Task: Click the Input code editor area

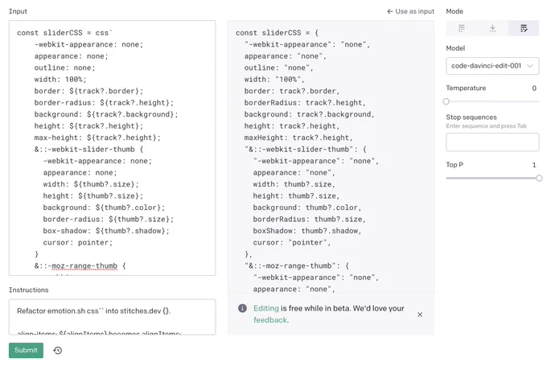Action: pyautogui.click(x=112, y=148)
